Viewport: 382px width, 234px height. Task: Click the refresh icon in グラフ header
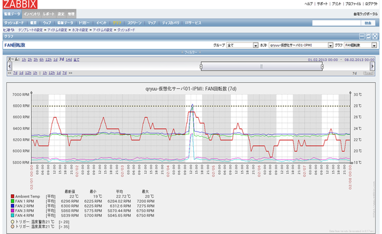pyautogui.click(x=369, y=36)
